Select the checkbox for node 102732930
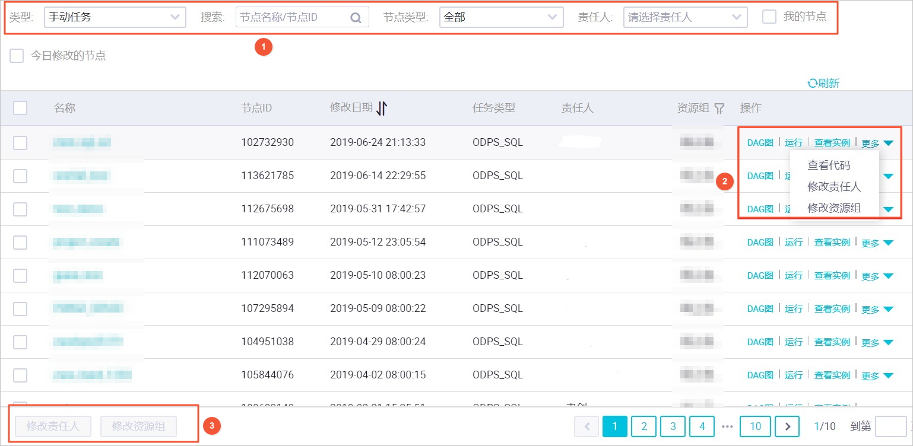Viewport: 913px width, 446px height. 20,142
